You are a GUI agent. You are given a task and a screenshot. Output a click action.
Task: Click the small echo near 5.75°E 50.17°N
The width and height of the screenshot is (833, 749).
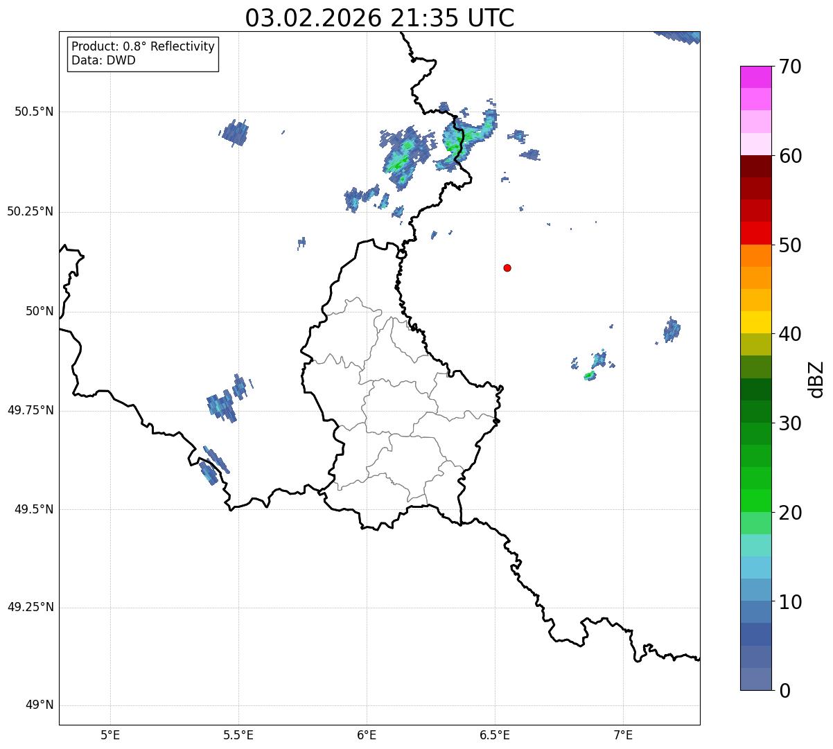click(x=301, y=243)
